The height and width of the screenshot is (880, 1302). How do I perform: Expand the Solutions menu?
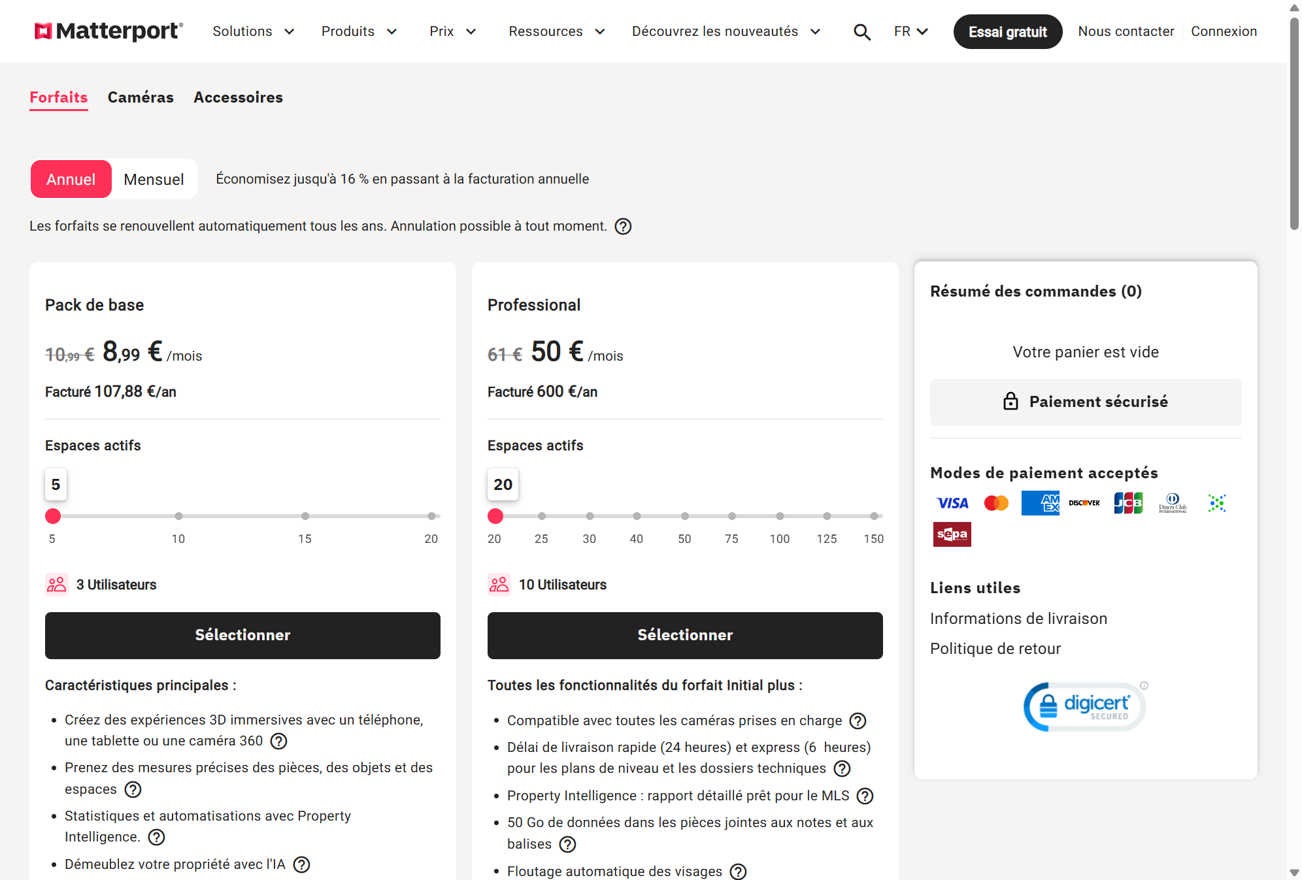254,31
